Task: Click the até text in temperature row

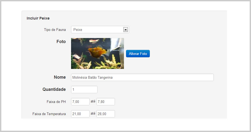Action: click(93, 114)
